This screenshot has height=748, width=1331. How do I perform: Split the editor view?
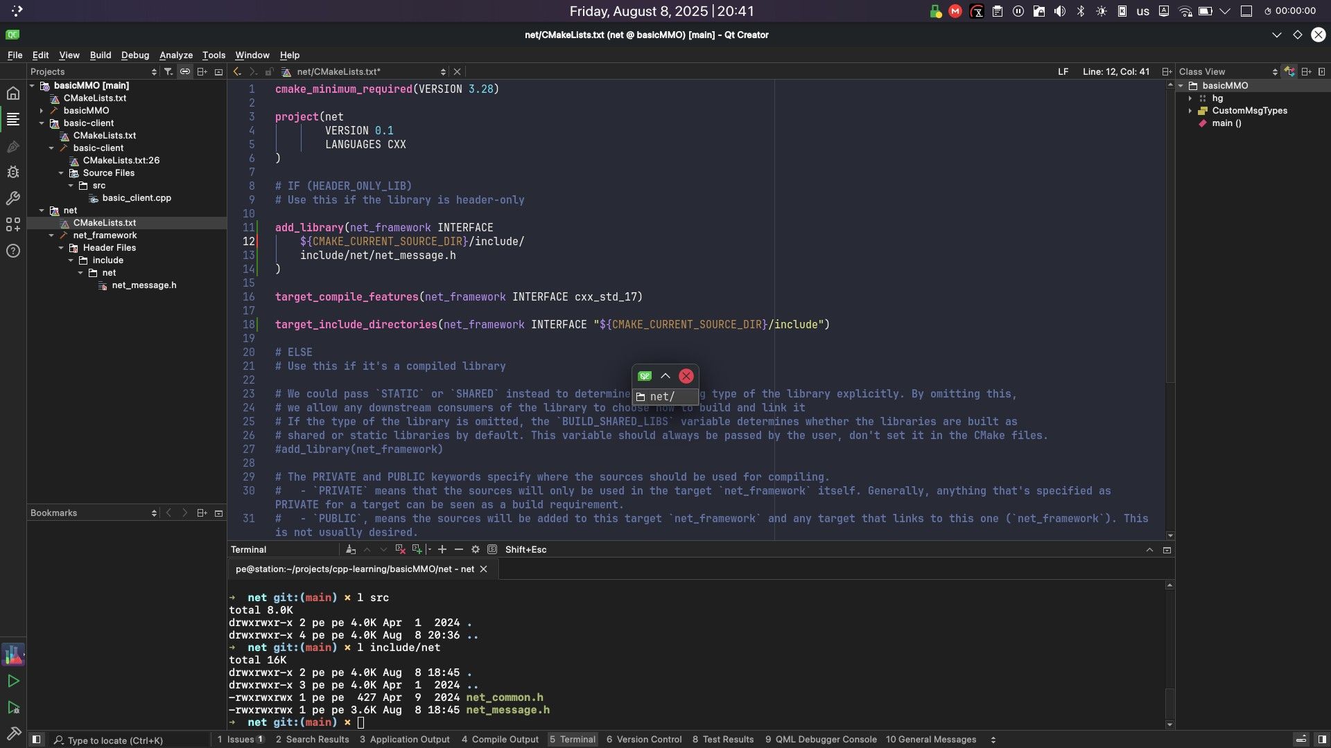(x=1167, y=72)
